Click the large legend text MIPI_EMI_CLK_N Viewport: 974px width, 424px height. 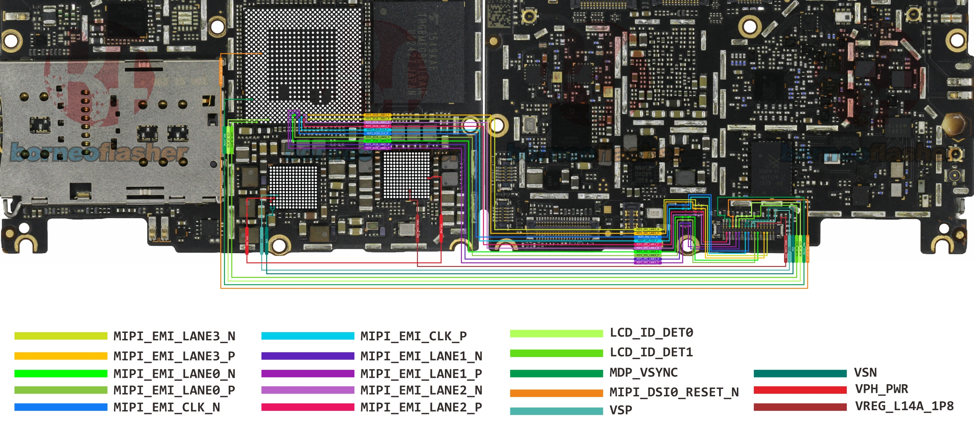pyautogui.click(x=167, y=407)
